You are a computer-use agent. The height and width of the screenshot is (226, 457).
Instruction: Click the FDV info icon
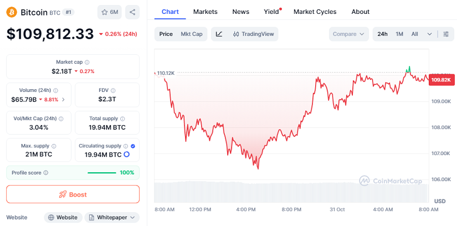point(113,90)
